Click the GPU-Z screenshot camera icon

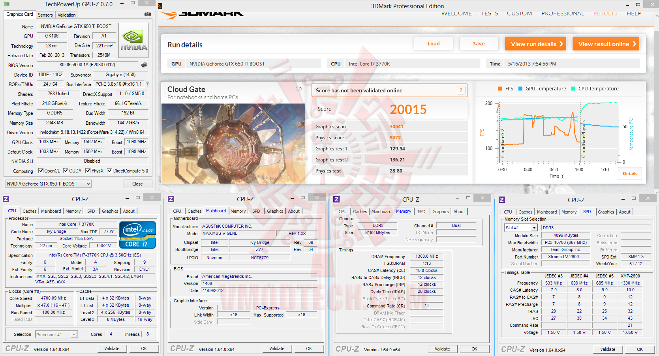pyautogui.click(x=148, y=14)
